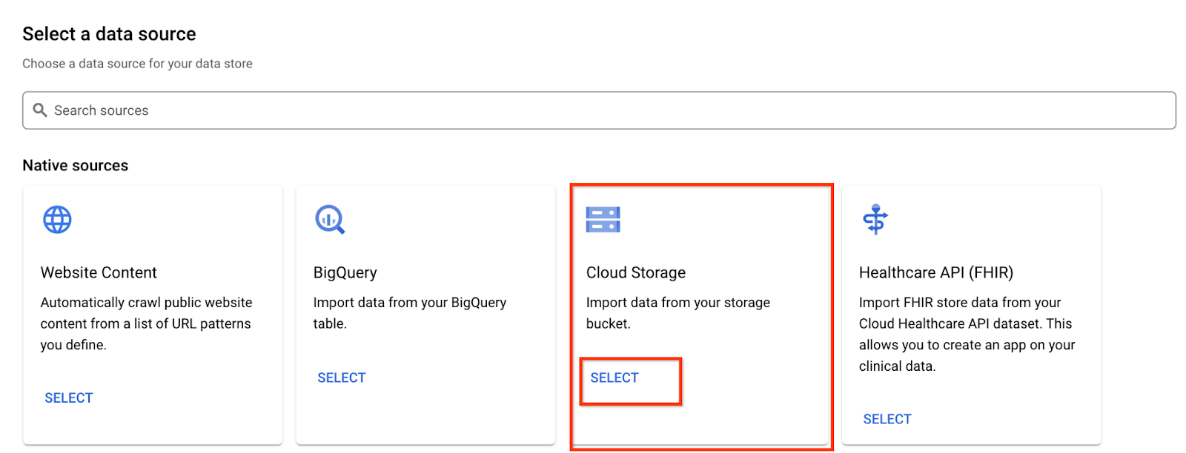Click the 'Select a data source' heading
This screenshot has width=1186, height=453.
tap(109, 34)
